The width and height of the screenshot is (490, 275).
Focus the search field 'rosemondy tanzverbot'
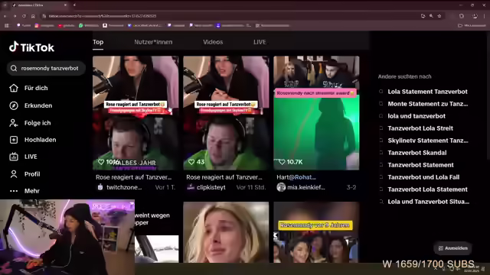click(46, 68)
